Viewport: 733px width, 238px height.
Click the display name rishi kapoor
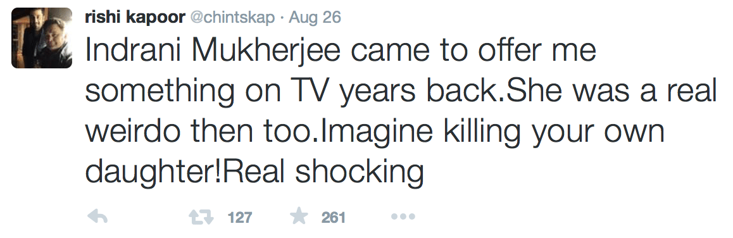pyautogui.click(x=135, y=17)
